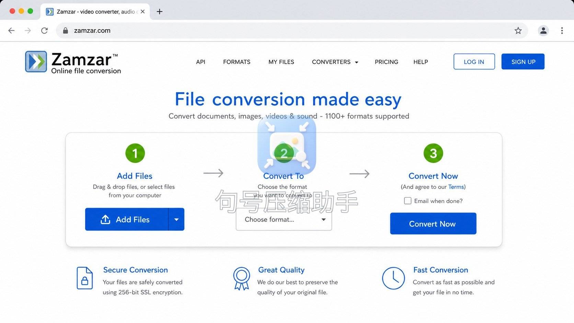Click the address bar URL field
The image size is (574, 323).
(x=292, y=31)
